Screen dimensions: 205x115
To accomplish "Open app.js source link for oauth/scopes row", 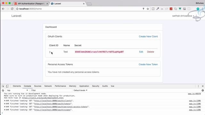I will [x=195, y=110].
